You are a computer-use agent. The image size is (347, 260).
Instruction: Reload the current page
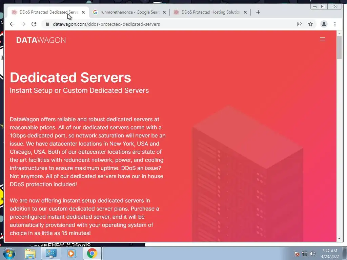tap(34, 24)
